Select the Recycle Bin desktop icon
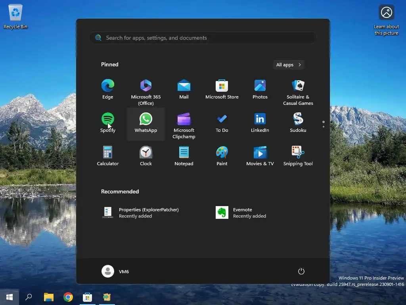The height and width of the screenshot is (305, 406). [x=15, y=17]
